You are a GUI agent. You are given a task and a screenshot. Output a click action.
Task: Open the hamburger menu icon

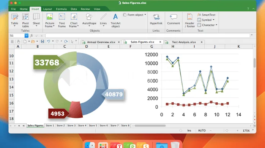click(x=12, y=41)
